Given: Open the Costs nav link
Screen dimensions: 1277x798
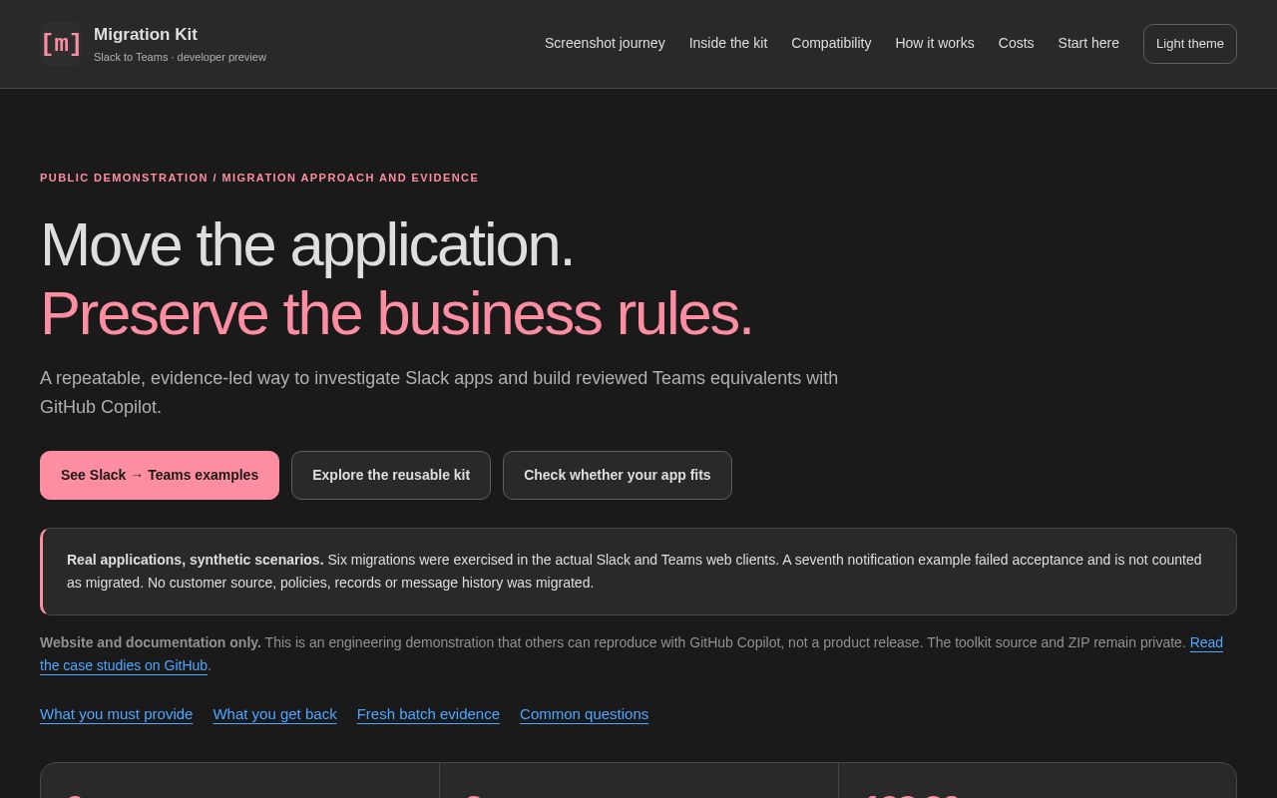Looking at the screenshot, I should click(1016, 43).
